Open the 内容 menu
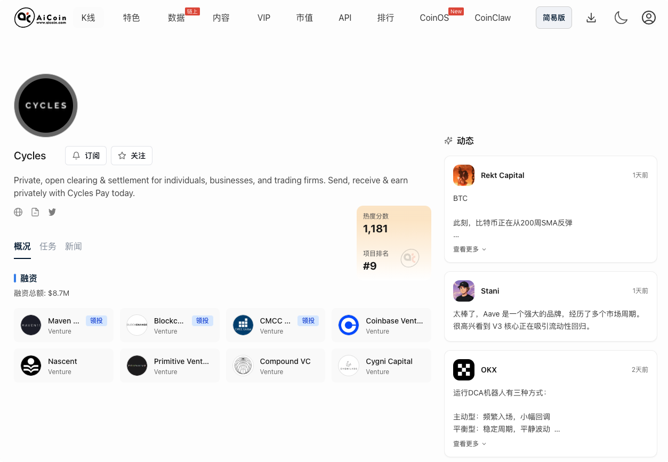The height and width of the screenshot is (462, 668). click(x=221, y=18)
